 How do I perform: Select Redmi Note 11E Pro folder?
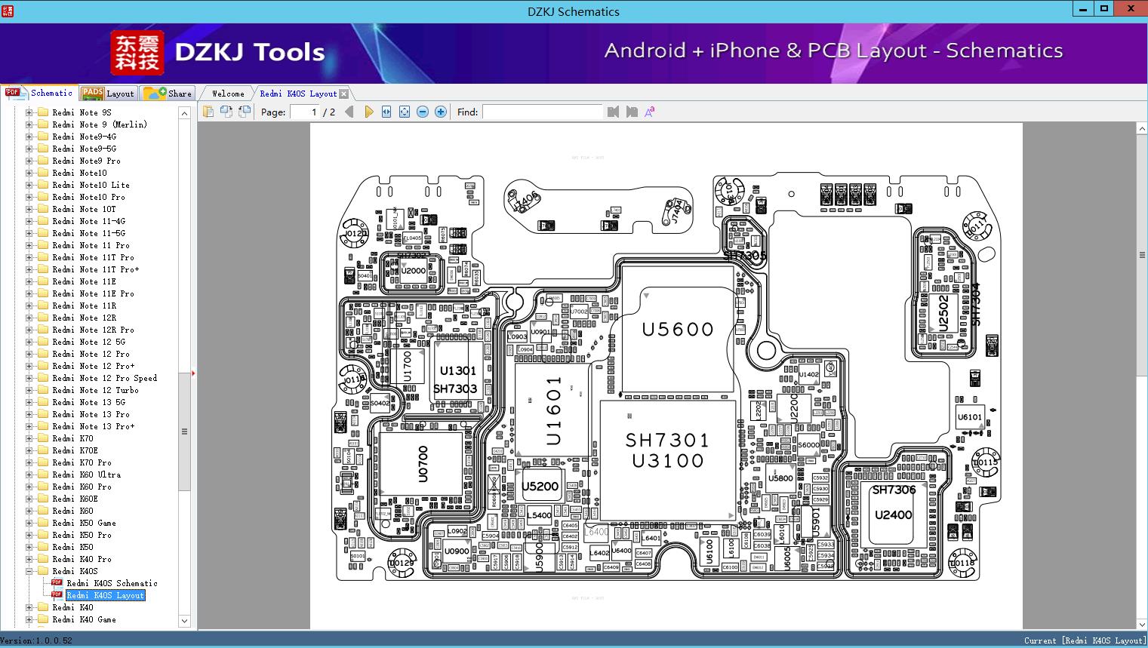(x=93, y=293)
